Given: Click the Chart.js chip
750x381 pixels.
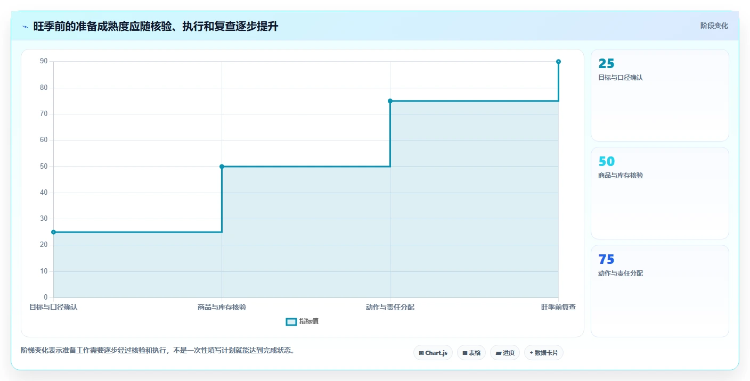Looking at the screenshot, I should pos(433,353).
